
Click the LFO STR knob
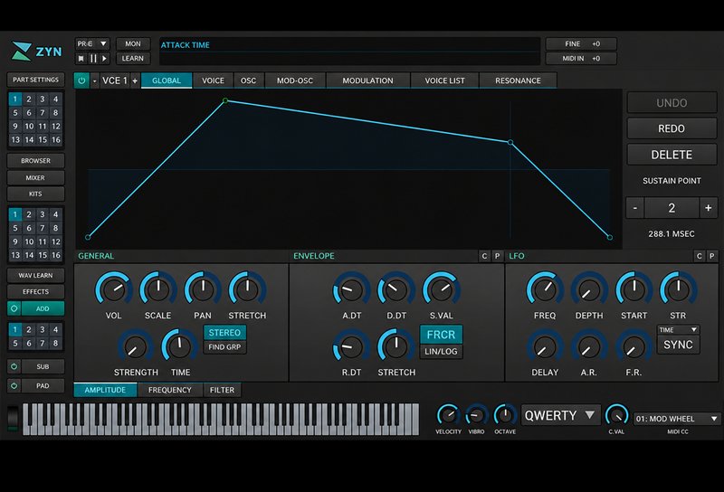678,289
